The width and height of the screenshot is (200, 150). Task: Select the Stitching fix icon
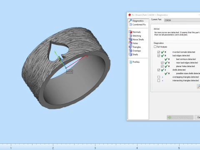coord(130,36)
